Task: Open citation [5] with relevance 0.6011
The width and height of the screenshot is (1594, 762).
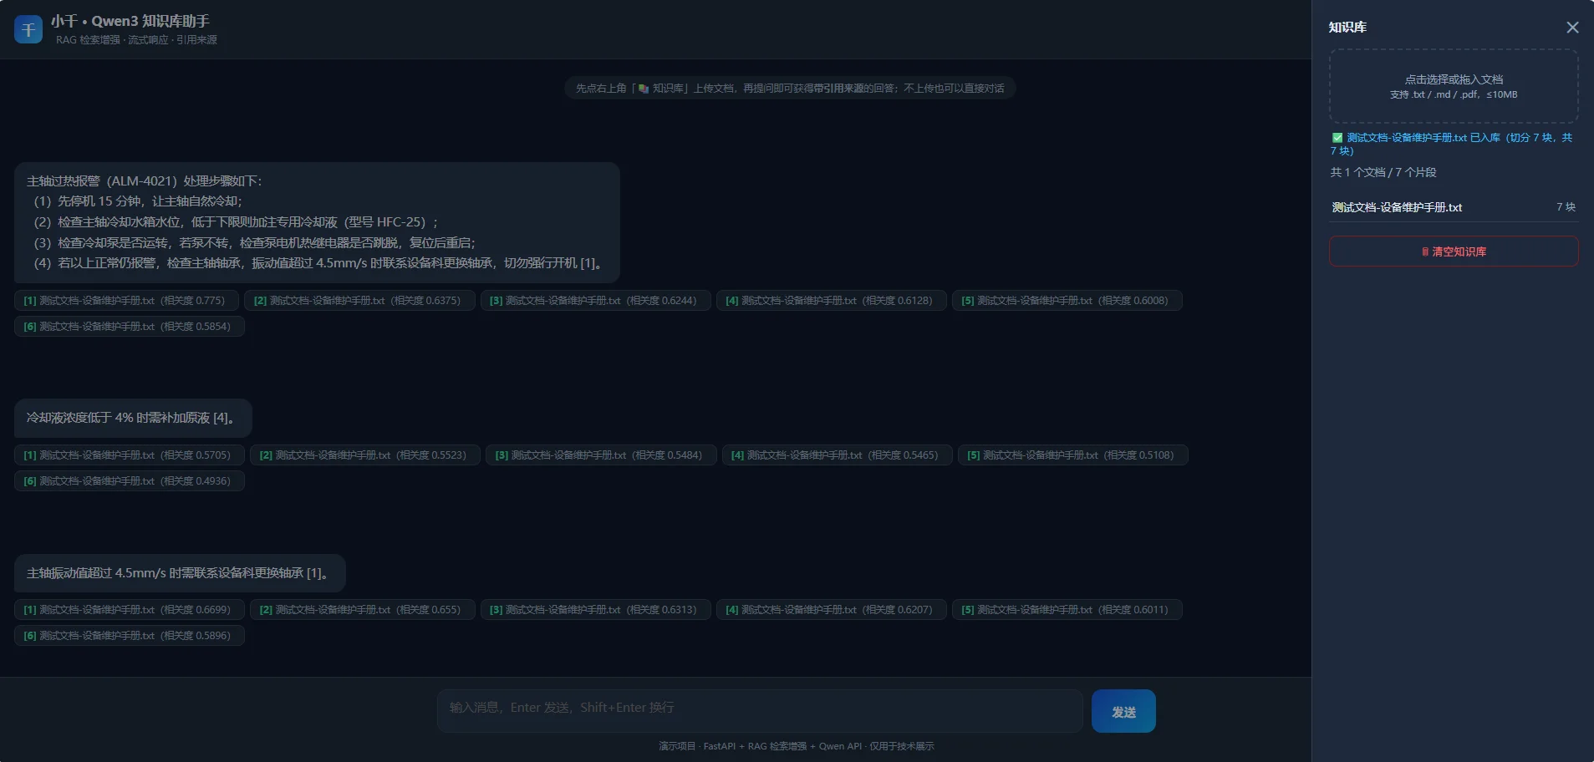Action: tap(1067, 610)
